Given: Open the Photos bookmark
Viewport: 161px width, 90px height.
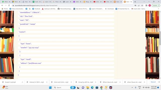Looking at the screenshot, I should 5,9.
